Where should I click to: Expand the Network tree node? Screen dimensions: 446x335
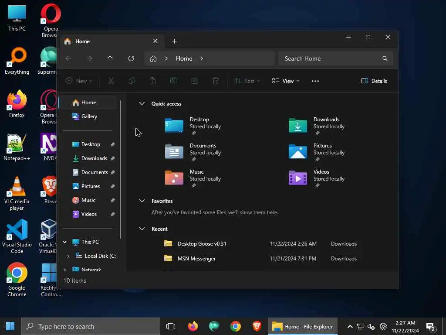pyautogui.click(x=65, y=270)
